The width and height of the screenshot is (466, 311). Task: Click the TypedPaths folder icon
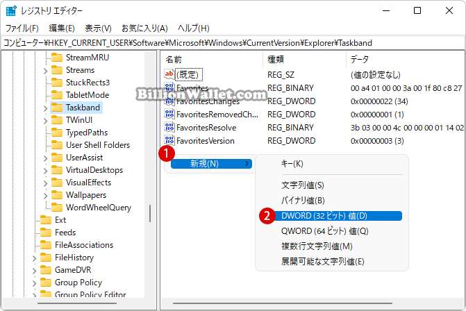click(x=57, y=132)
